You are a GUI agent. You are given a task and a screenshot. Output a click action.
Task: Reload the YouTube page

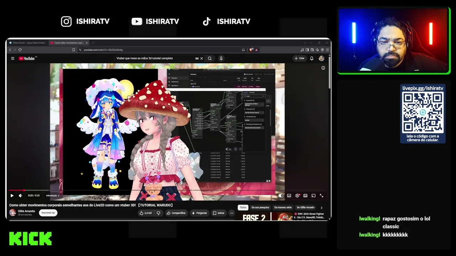20,50
